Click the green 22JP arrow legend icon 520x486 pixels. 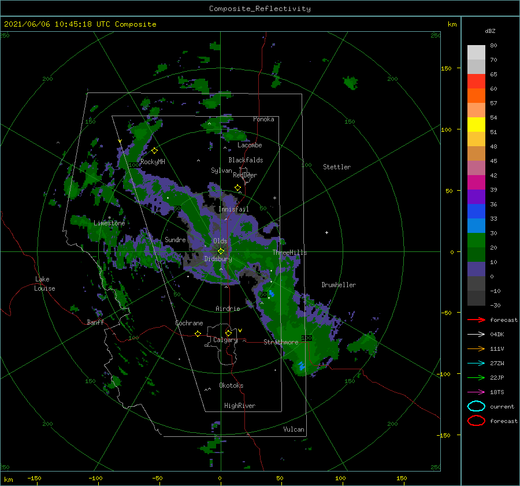coord(476,377)
